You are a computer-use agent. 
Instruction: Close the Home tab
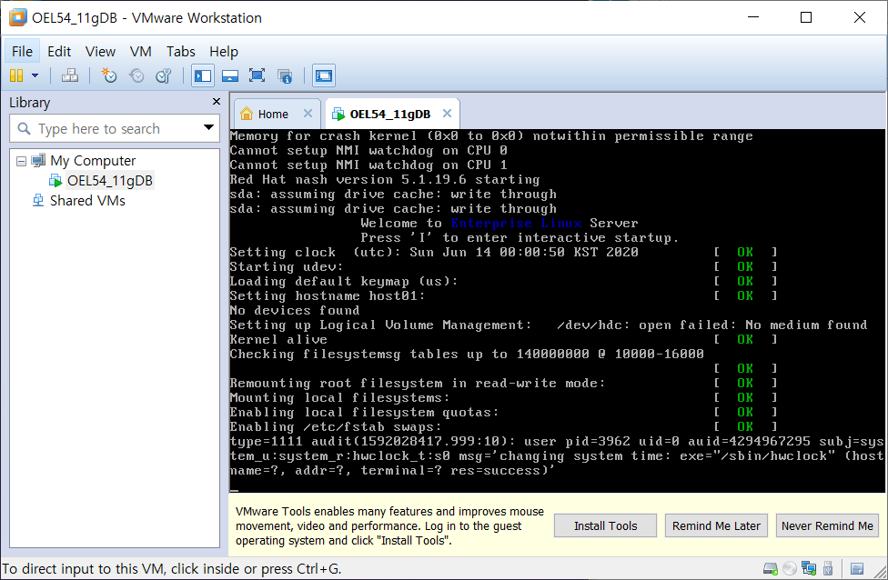click(x=308, y=113)
